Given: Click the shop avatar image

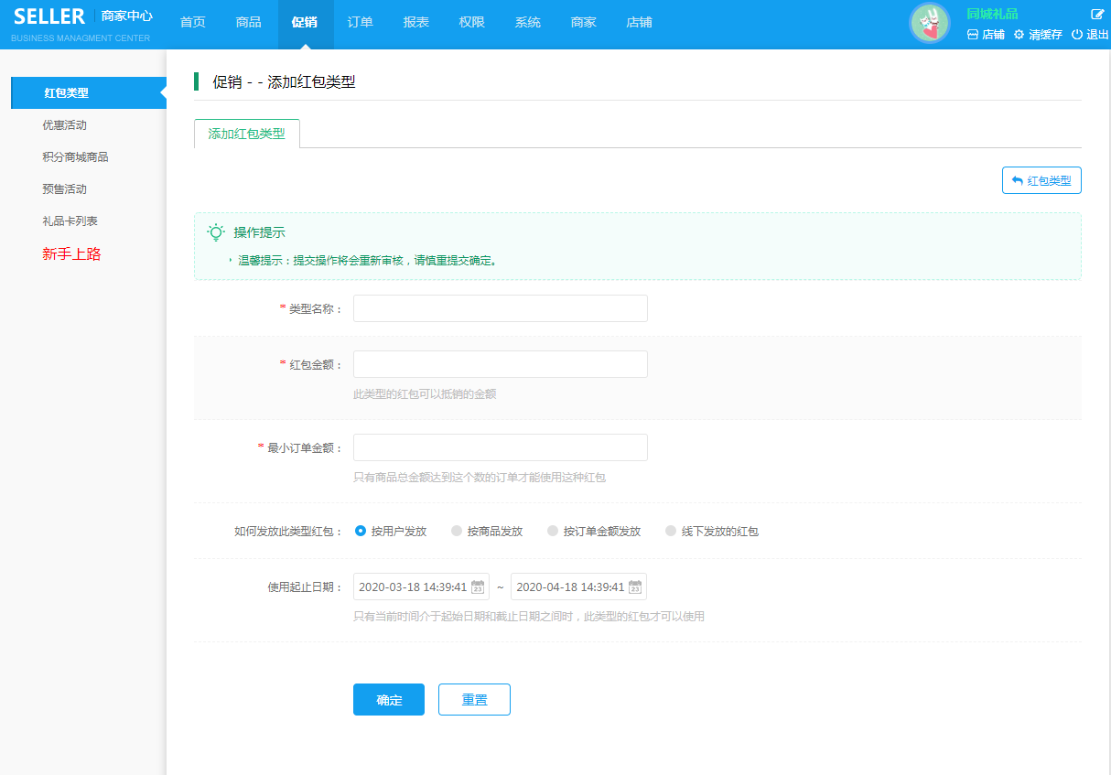Looking at the screenshot, I should pos(930,23).
